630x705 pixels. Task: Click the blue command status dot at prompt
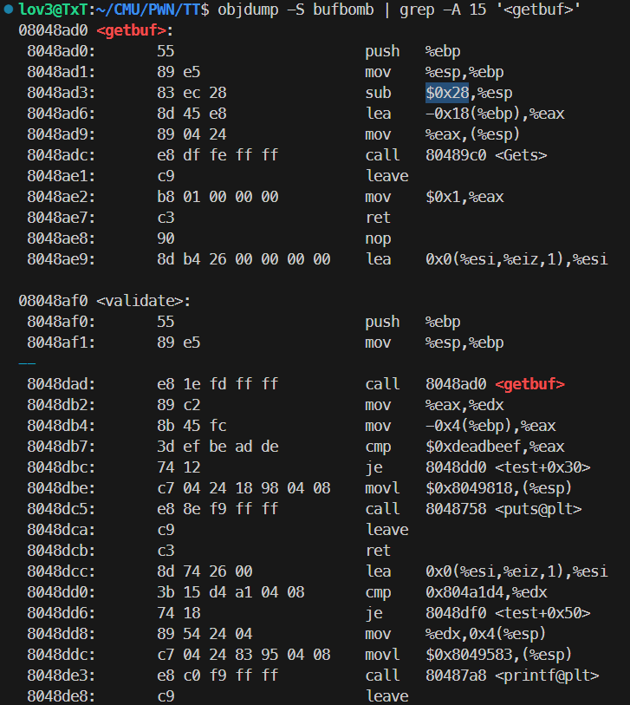pyautogui.click(x=9, y=10)
